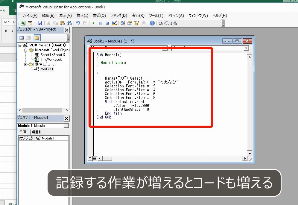Save the workbook with floppy icon

[x=40, y=23]
